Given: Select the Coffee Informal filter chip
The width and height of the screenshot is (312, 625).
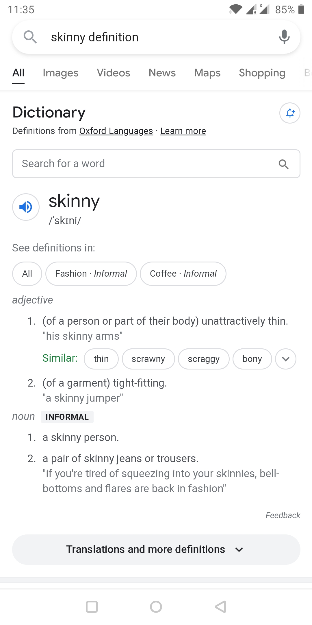Looking at the screenshot, I should (x=183, y=274).
